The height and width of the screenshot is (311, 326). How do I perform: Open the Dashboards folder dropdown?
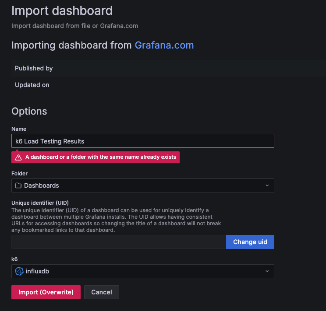point(143,185)
